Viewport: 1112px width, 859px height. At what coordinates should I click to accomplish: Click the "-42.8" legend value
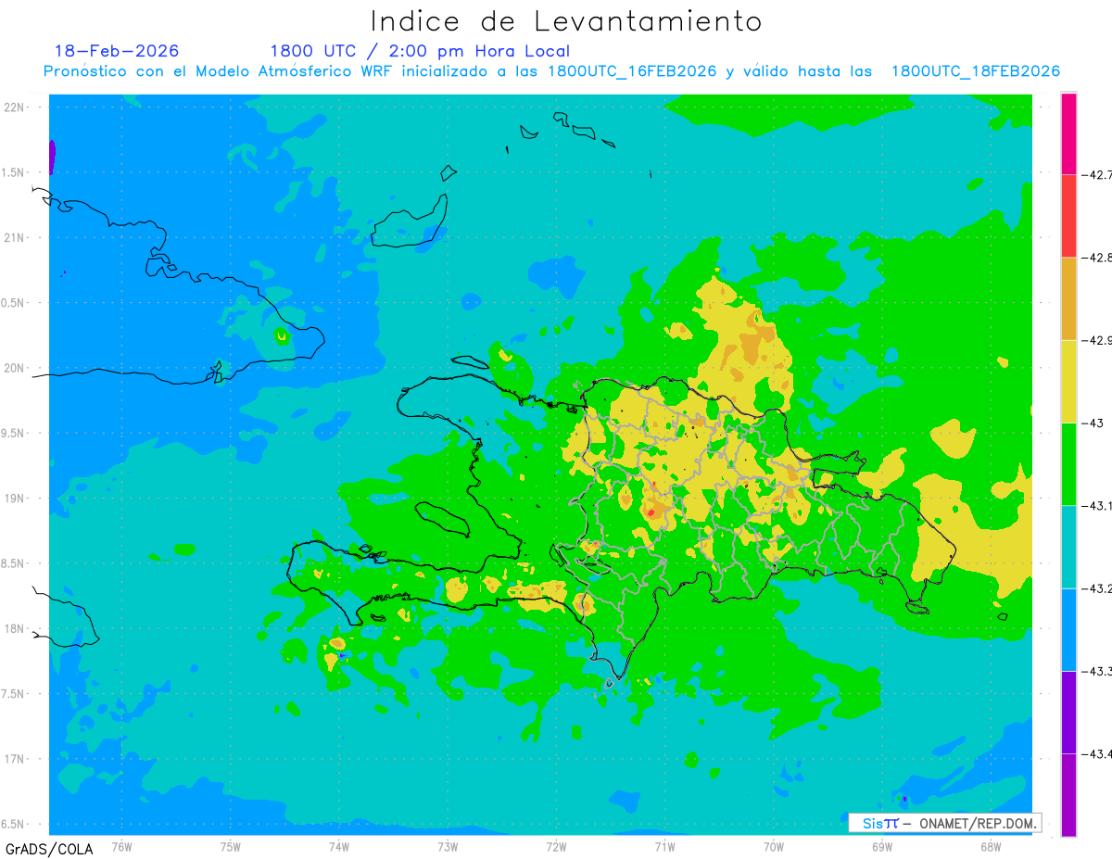tap(1096, 258)
